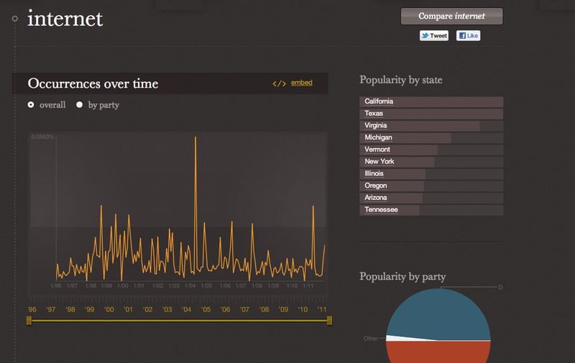The height and width of the screenshot is (363, 575).
Task: Click the Compare internet button
Action: (x=452, y=16)
